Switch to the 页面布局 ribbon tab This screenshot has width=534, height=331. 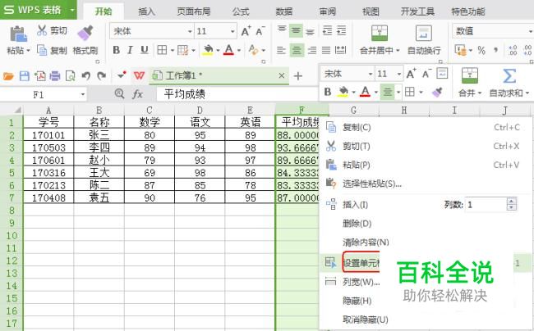[193, 11]
